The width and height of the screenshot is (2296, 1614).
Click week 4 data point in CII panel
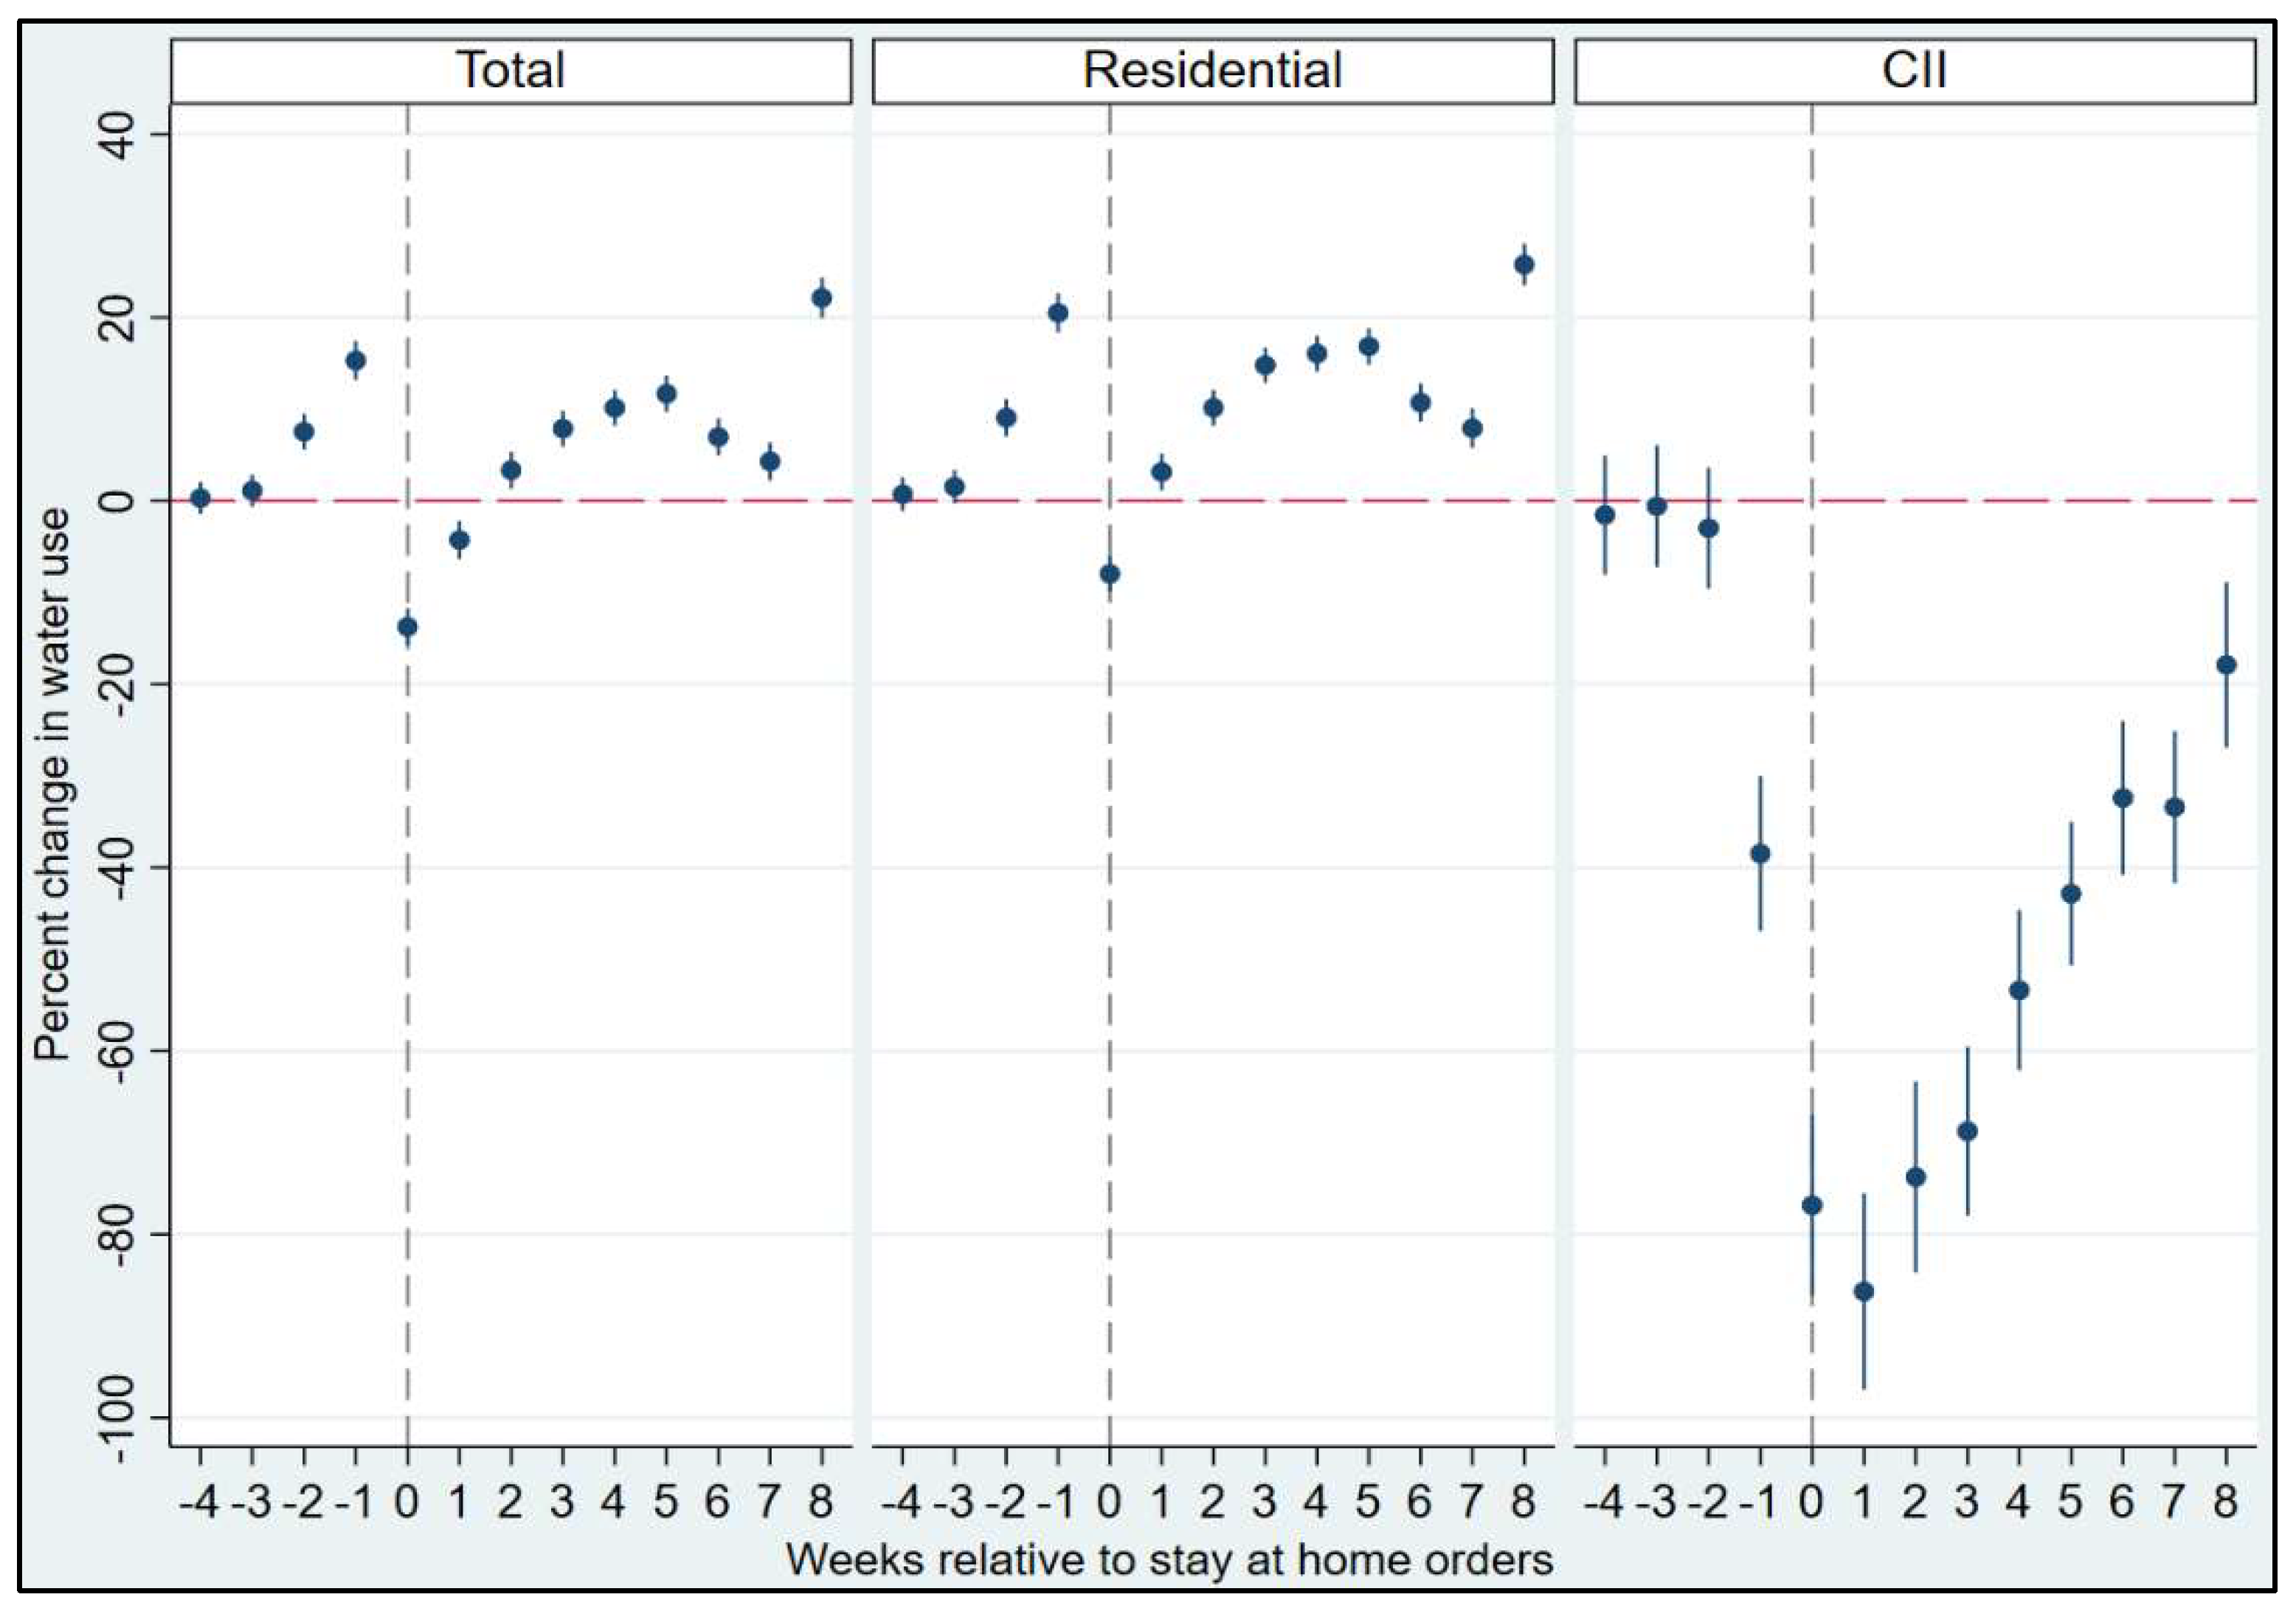click(2019, 990)
